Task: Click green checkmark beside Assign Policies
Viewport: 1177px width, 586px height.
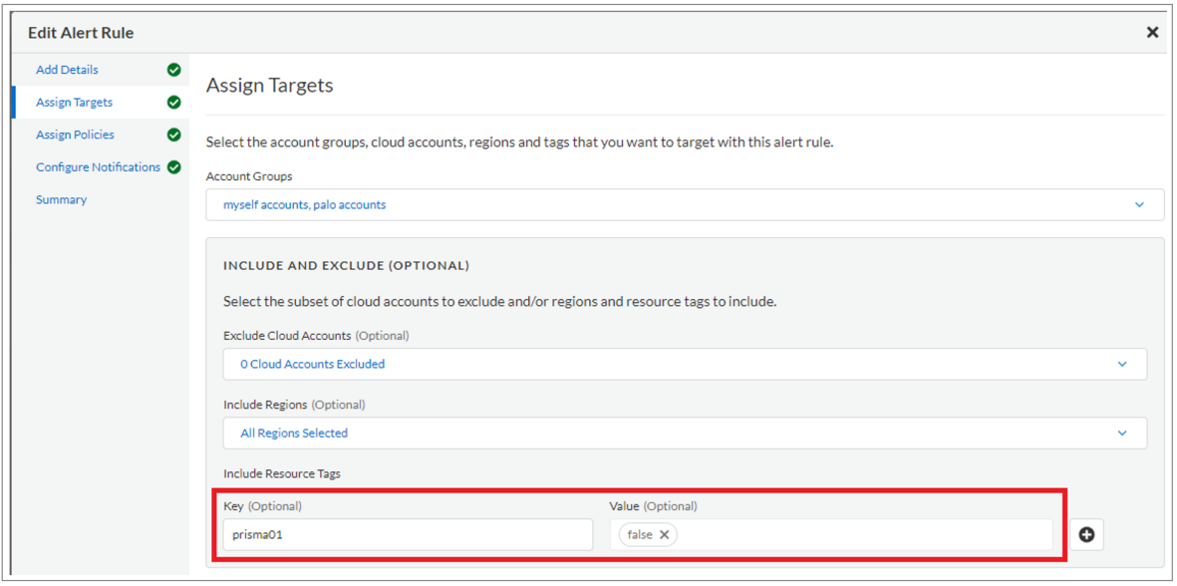Action: 174,135
